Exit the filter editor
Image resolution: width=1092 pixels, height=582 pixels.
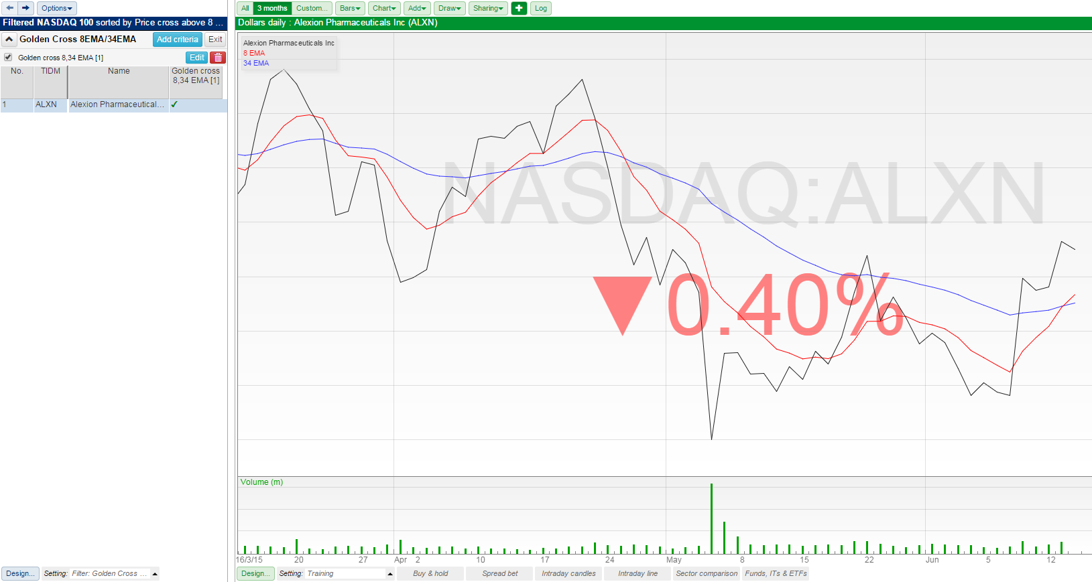tap(215, 40)
